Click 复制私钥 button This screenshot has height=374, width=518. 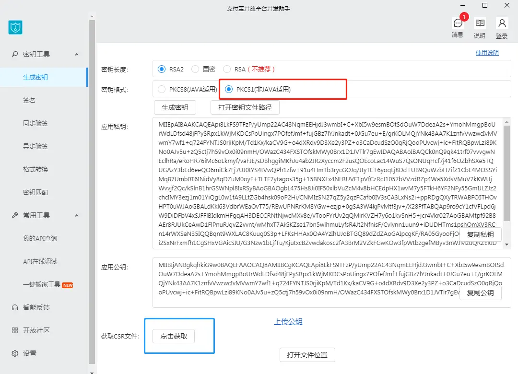tap(480, 234)
